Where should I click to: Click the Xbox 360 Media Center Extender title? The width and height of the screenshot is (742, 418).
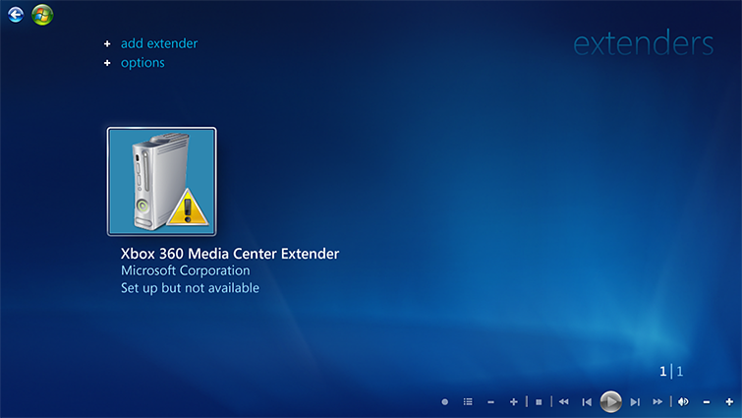230,254
